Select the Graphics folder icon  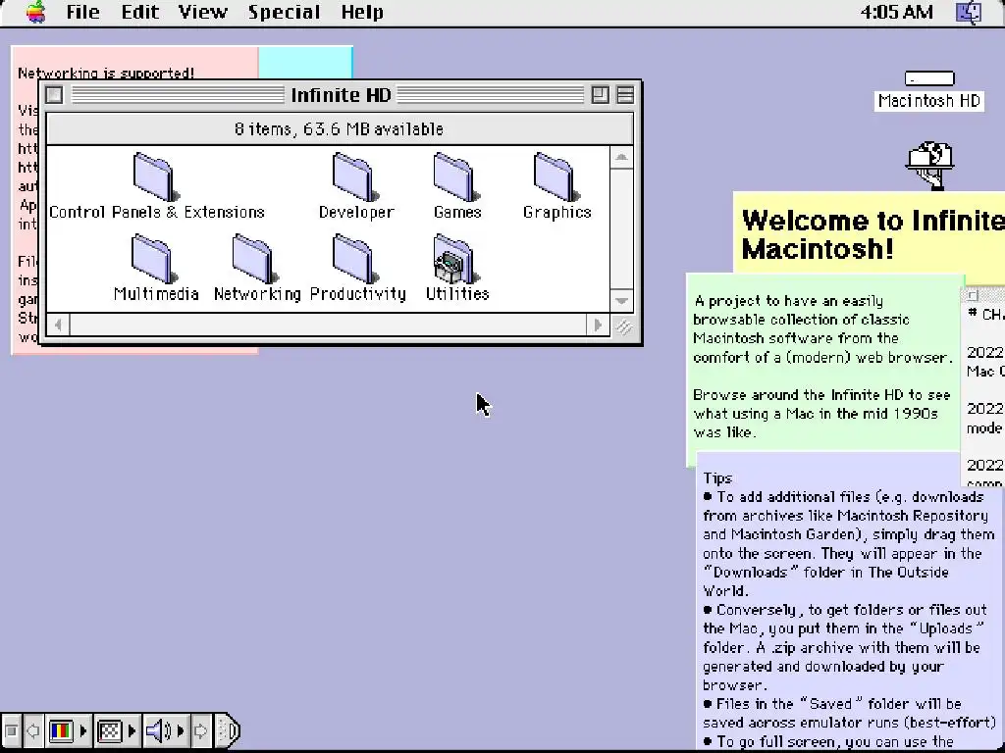[x=556, y=177]
